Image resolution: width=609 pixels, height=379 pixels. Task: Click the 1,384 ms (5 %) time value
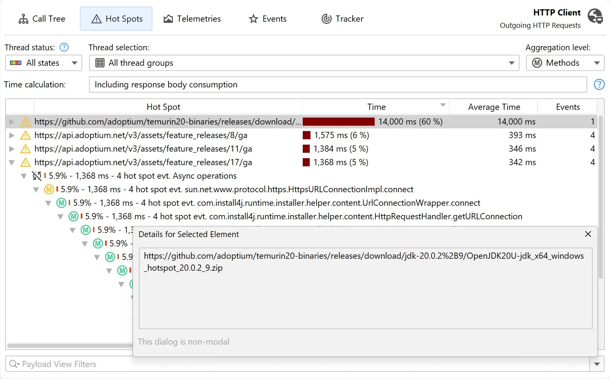(341, 149)
